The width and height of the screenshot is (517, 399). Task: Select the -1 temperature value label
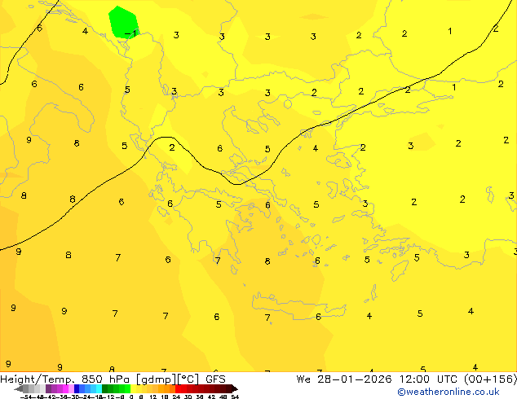[131, 33]
